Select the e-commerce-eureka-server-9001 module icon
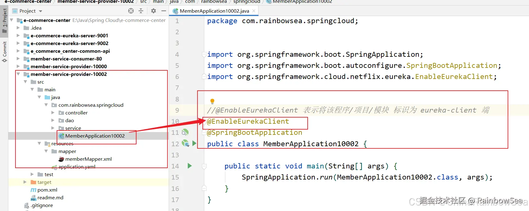529x211 pixels. [x=26, y=36]
